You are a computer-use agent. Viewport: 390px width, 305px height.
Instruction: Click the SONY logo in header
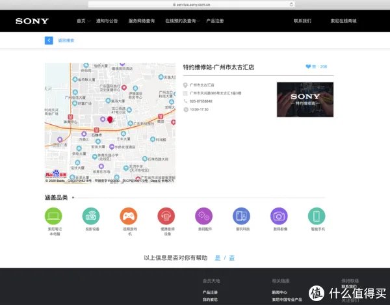[x=32, y=21]
